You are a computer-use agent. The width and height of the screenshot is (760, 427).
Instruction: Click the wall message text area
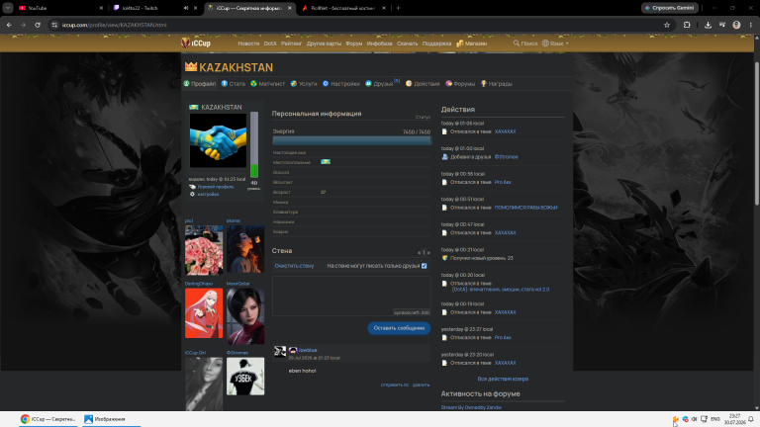351,296
